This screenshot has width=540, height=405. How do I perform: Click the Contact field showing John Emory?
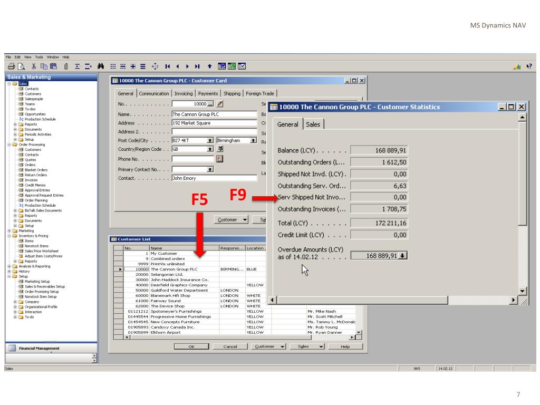click(214, 178)
